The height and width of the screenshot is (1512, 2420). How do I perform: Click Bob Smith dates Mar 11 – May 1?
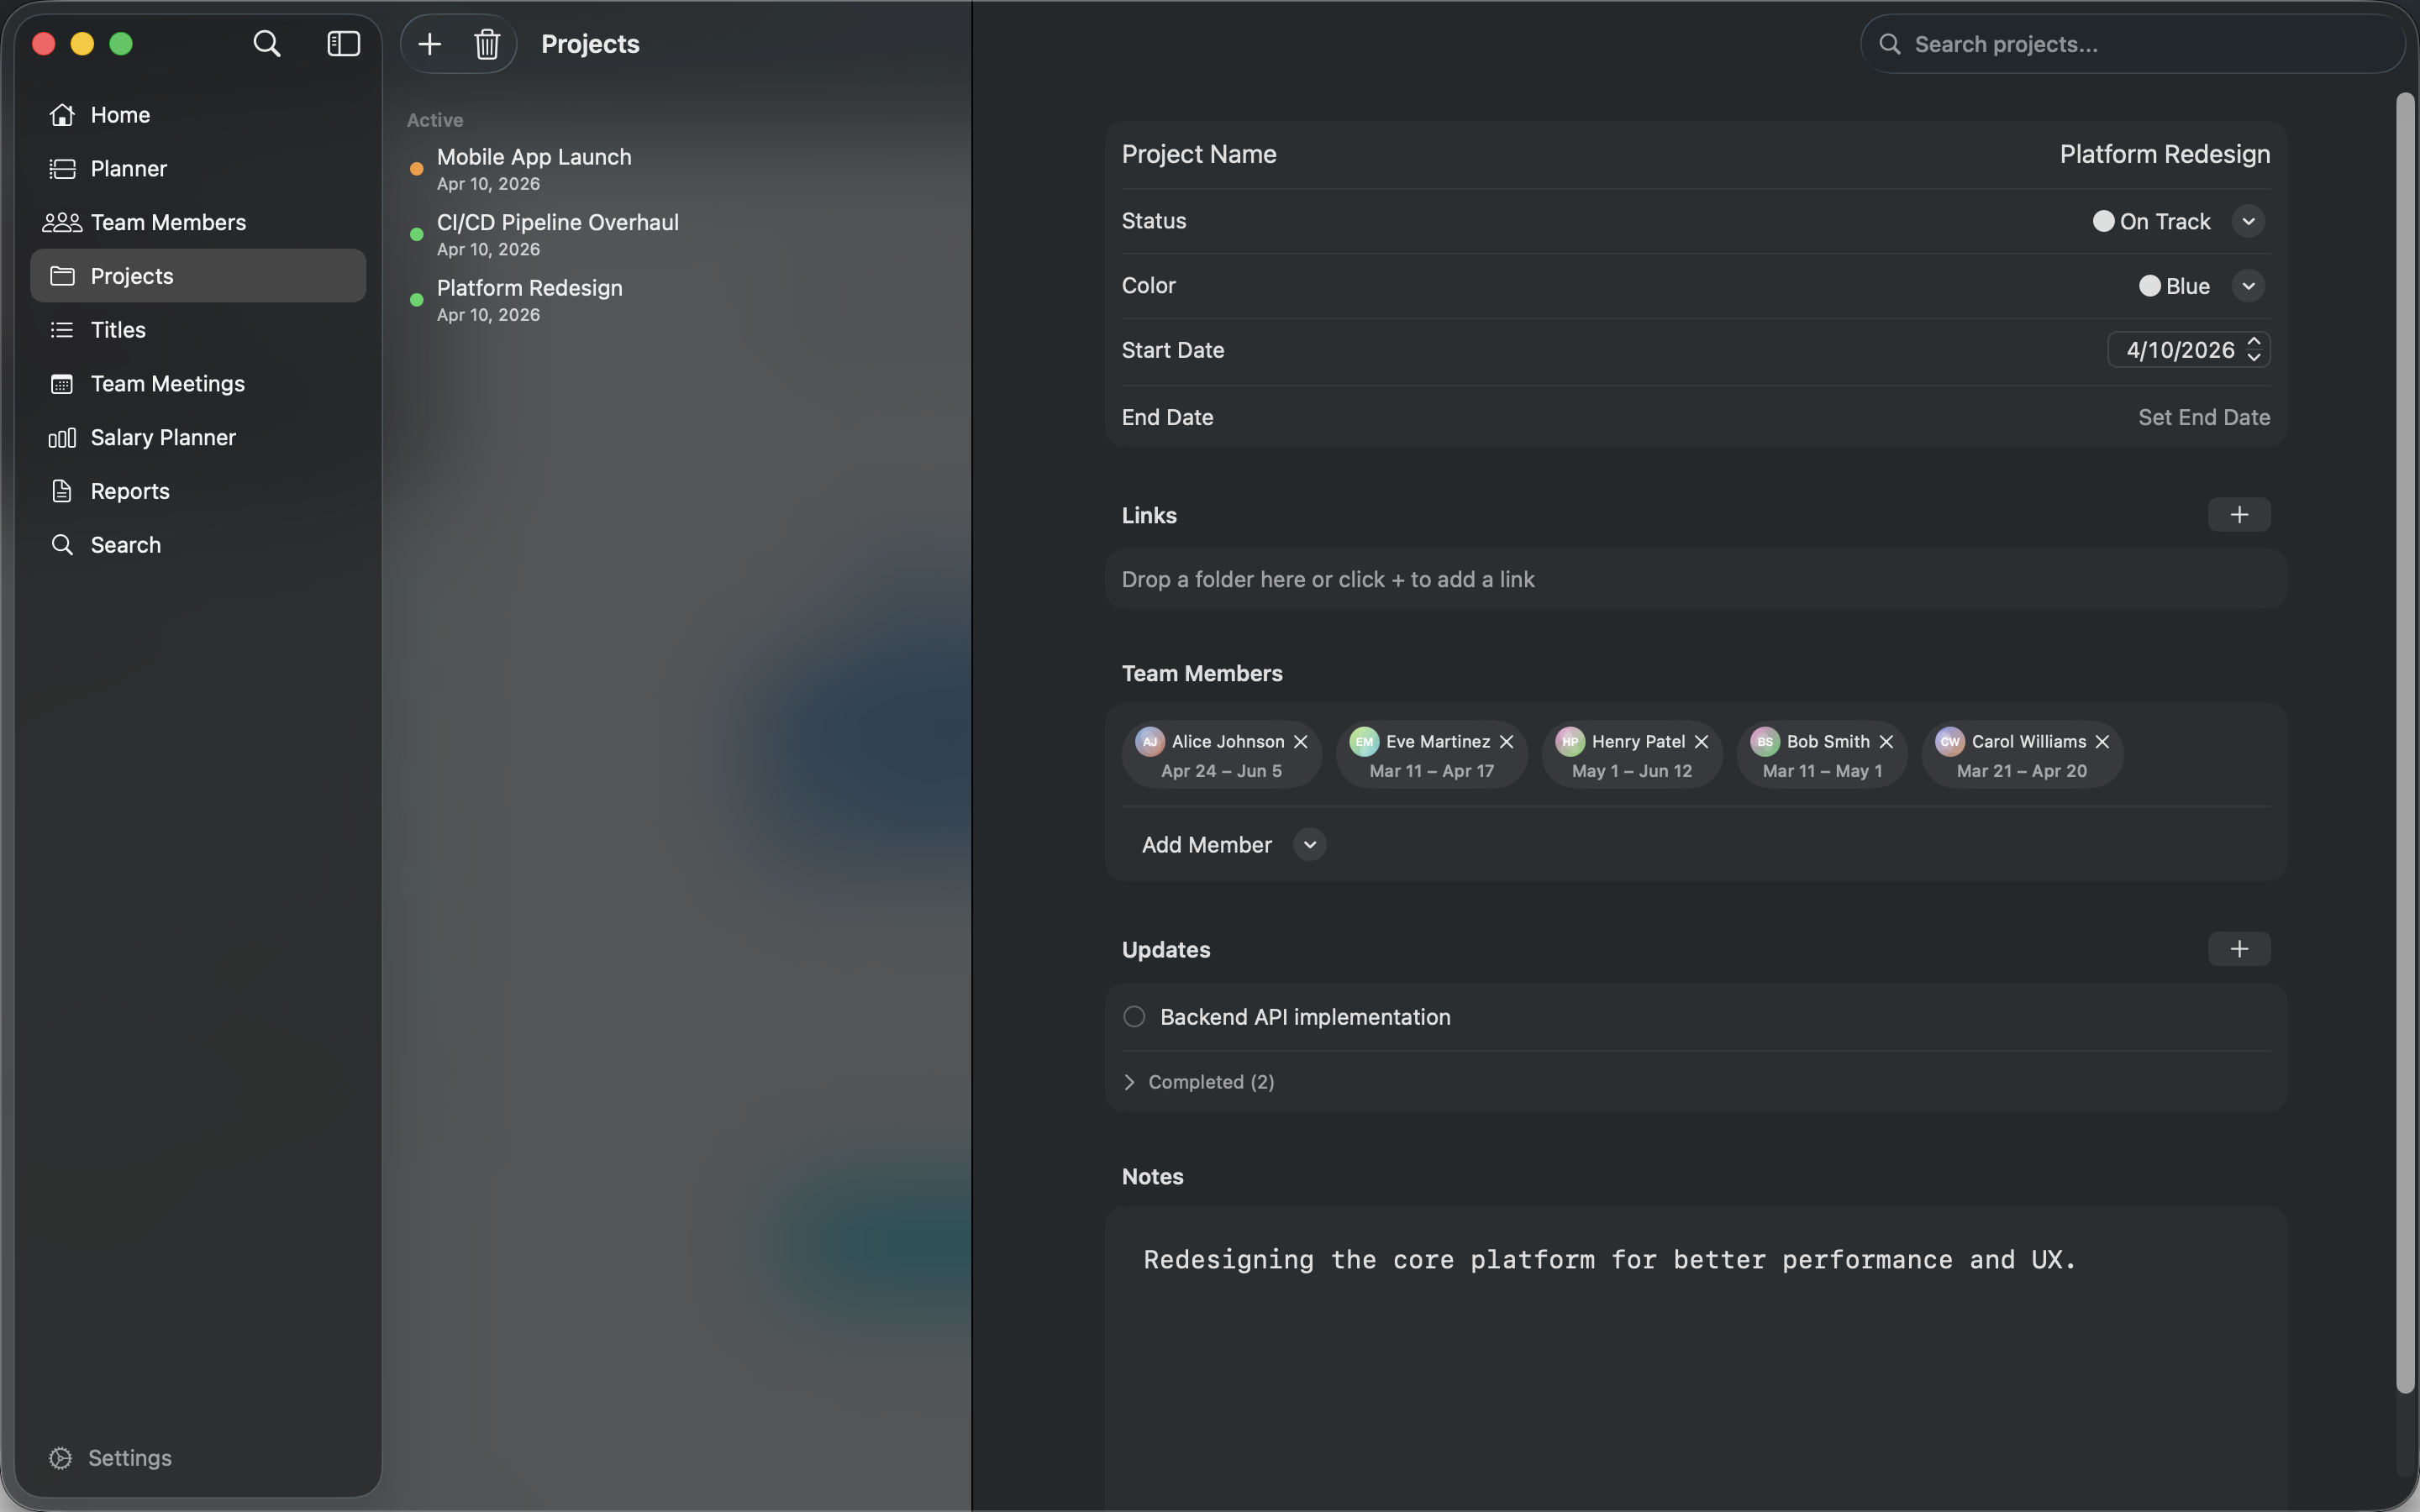(1822, 772)
